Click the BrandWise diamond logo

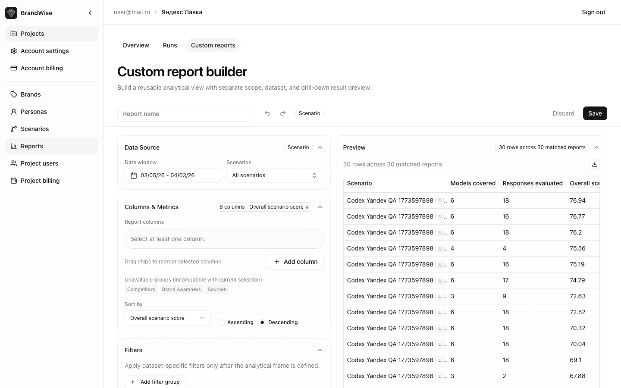point(11,13)
